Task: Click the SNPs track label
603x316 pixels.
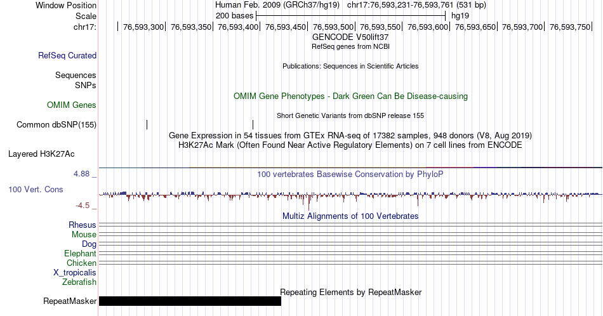Action: pos(86,85)
